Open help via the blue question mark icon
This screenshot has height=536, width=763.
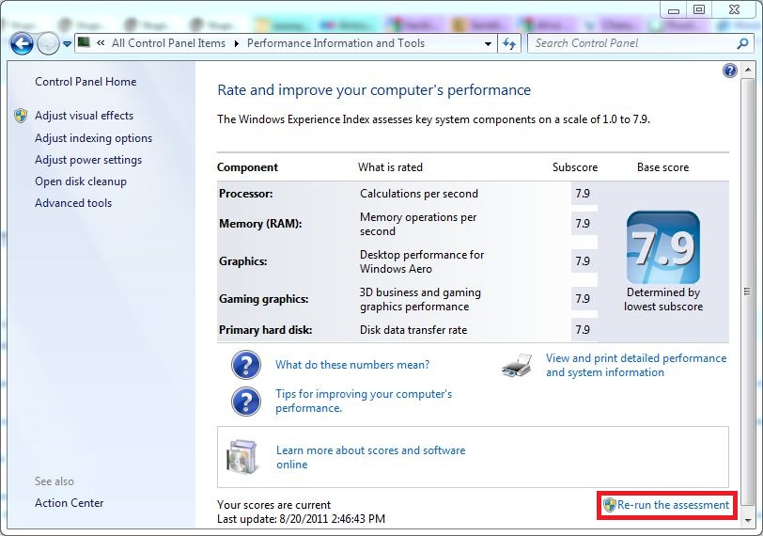pyautogui.click(x=730, y=71)
